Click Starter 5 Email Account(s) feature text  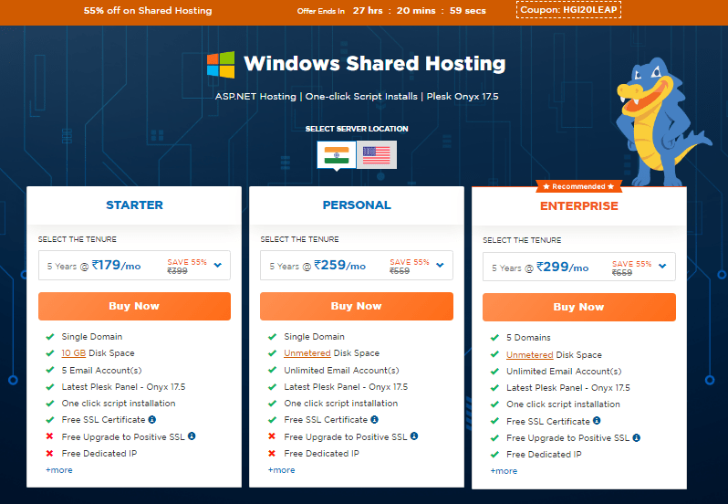tap(101, 370)
